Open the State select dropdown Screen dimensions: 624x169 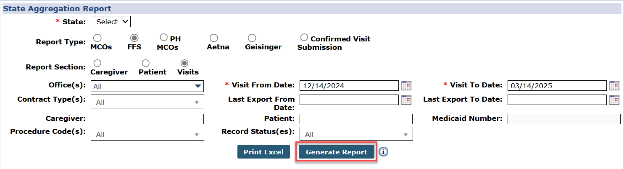tap(111, 22)
